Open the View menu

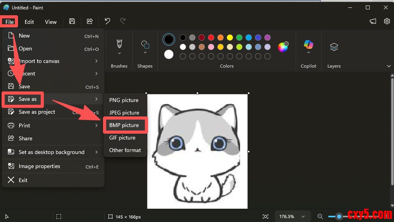pos(51,22)
